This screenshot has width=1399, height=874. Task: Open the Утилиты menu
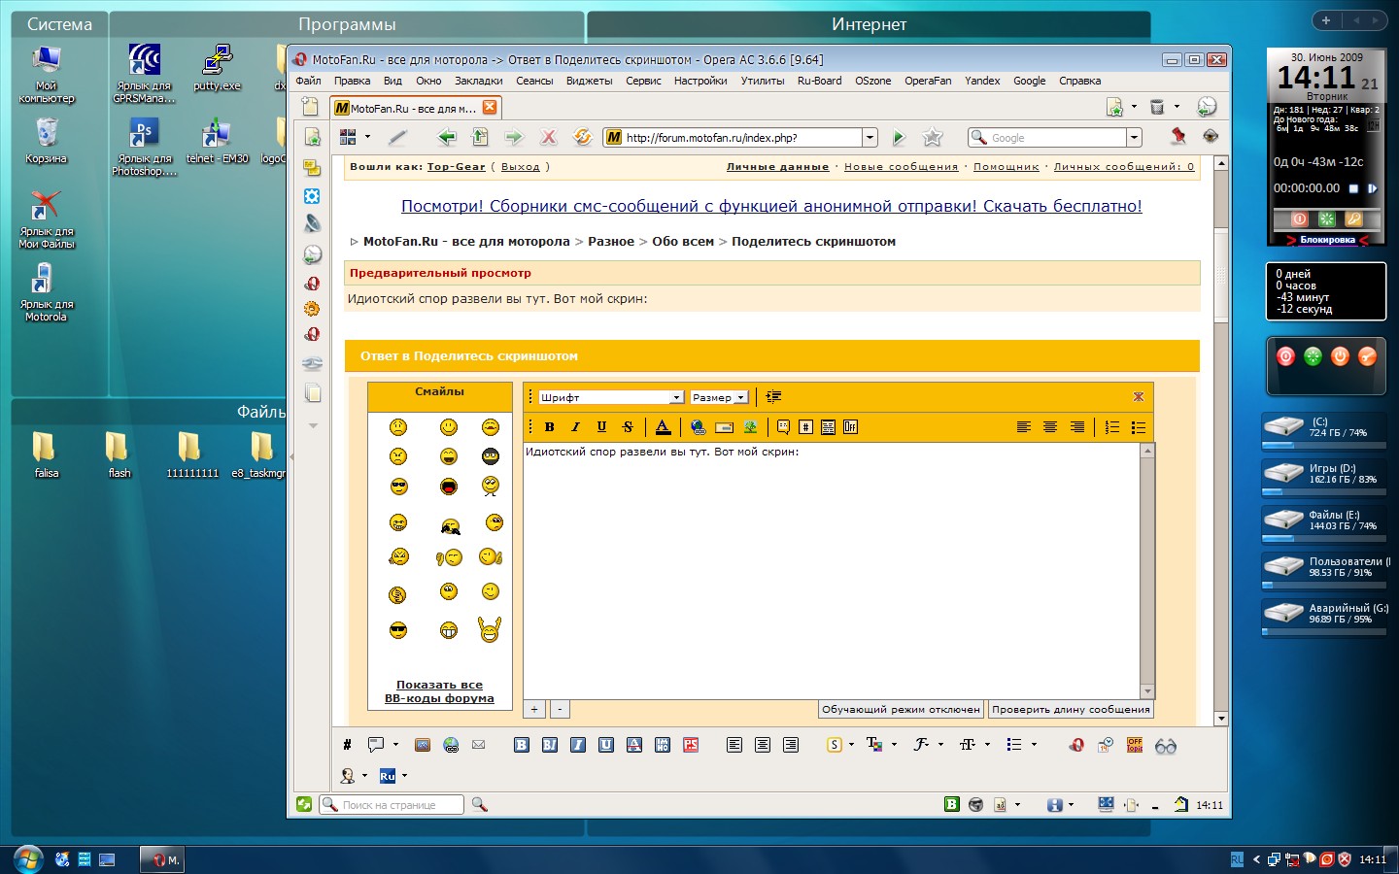coord(763,81)
